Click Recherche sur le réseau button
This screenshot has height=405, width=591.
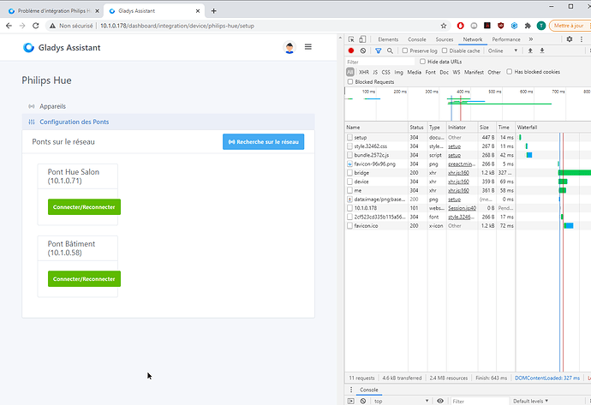tap(264, 141)
